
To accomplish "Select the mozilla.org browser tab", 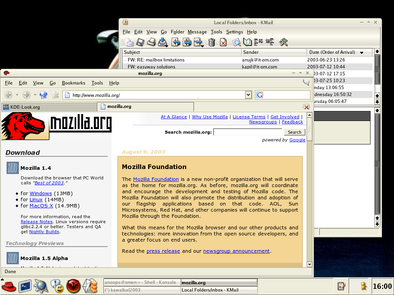I will point(145,107).
